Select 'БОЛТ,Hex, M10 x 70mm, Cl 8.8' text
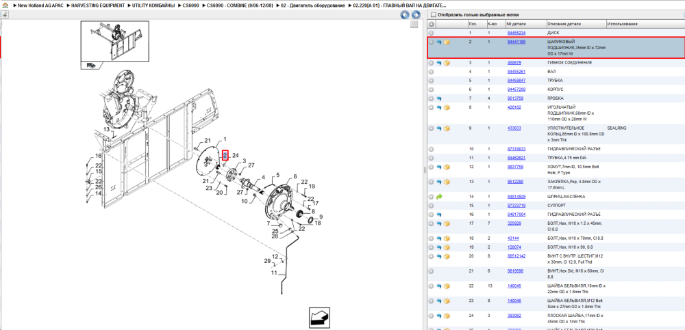The image size is (685, 330). point(575,238)
